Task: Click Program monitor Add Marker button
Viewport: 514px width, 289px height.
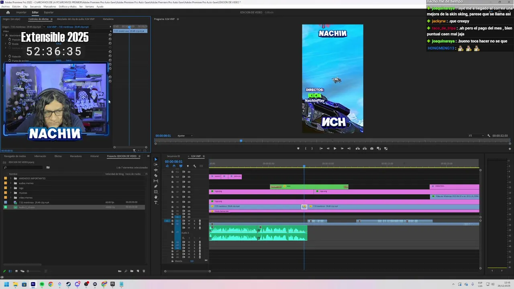Action: pyautogui.click(x=298, y=149)
